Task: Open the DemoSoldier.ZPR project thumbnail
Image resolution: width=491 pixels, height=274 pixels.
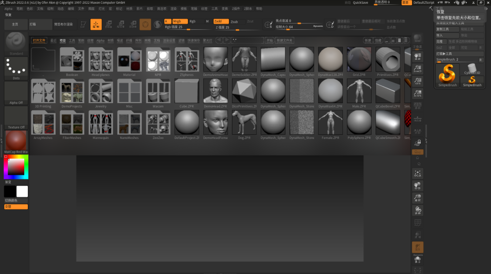Action: pos(244,59)
